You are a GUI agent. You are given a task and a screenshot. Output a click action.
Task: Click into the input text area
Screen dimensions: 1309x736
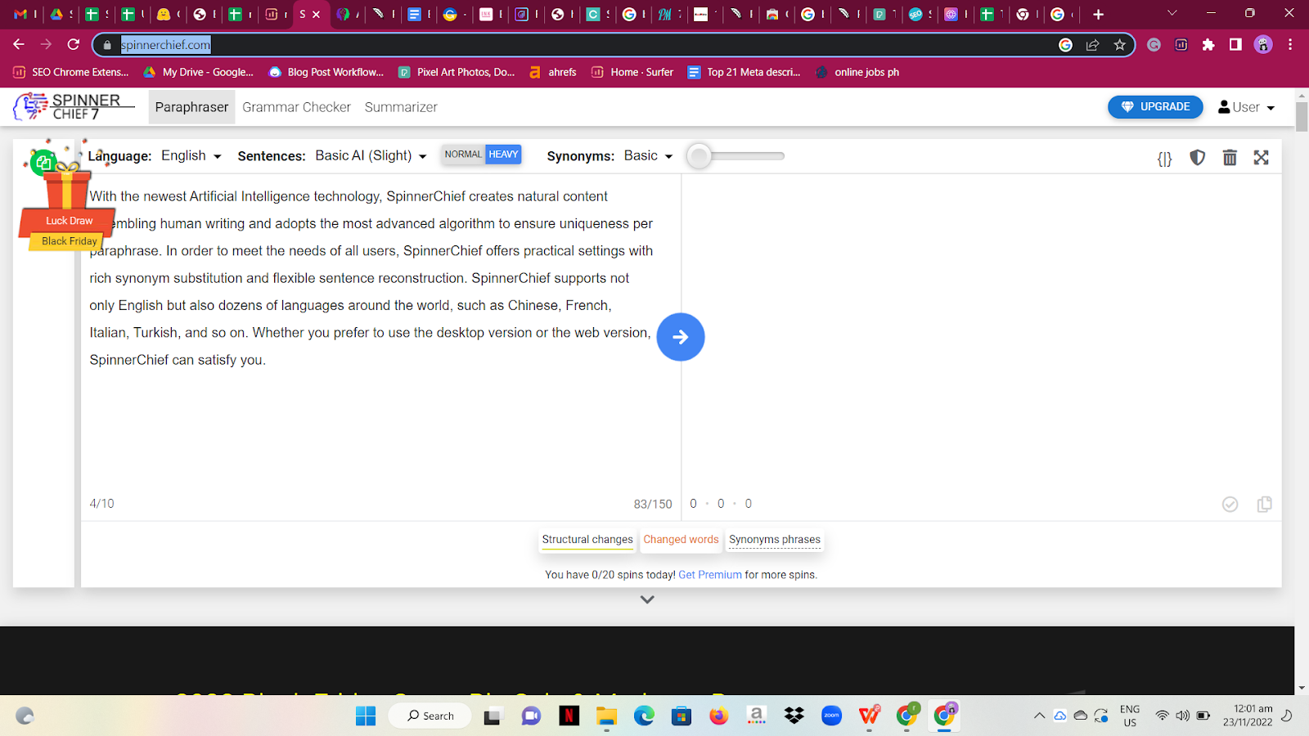[x=380, y=335]
